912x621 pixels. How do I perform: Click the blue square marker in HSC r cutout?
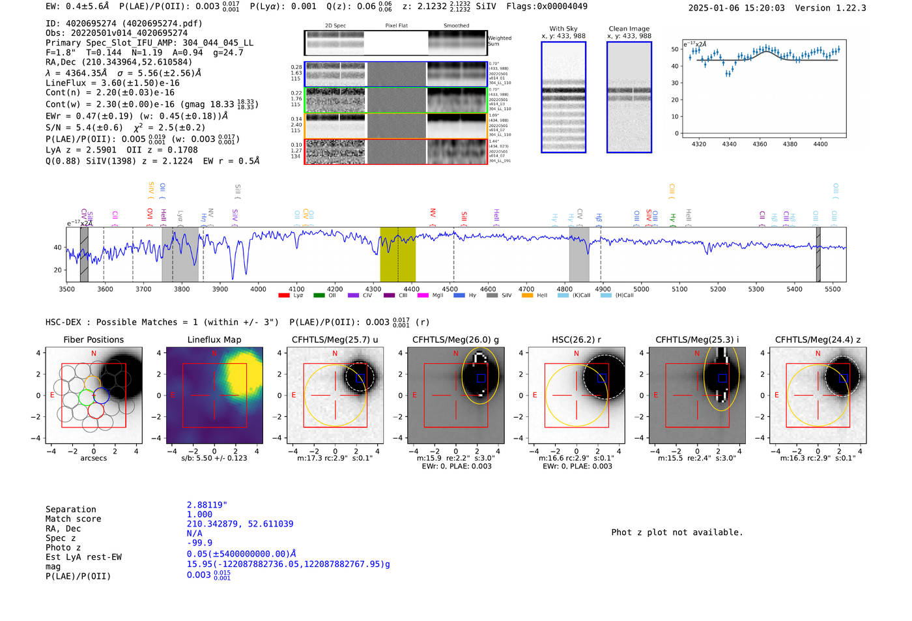[x=601, y=378]
